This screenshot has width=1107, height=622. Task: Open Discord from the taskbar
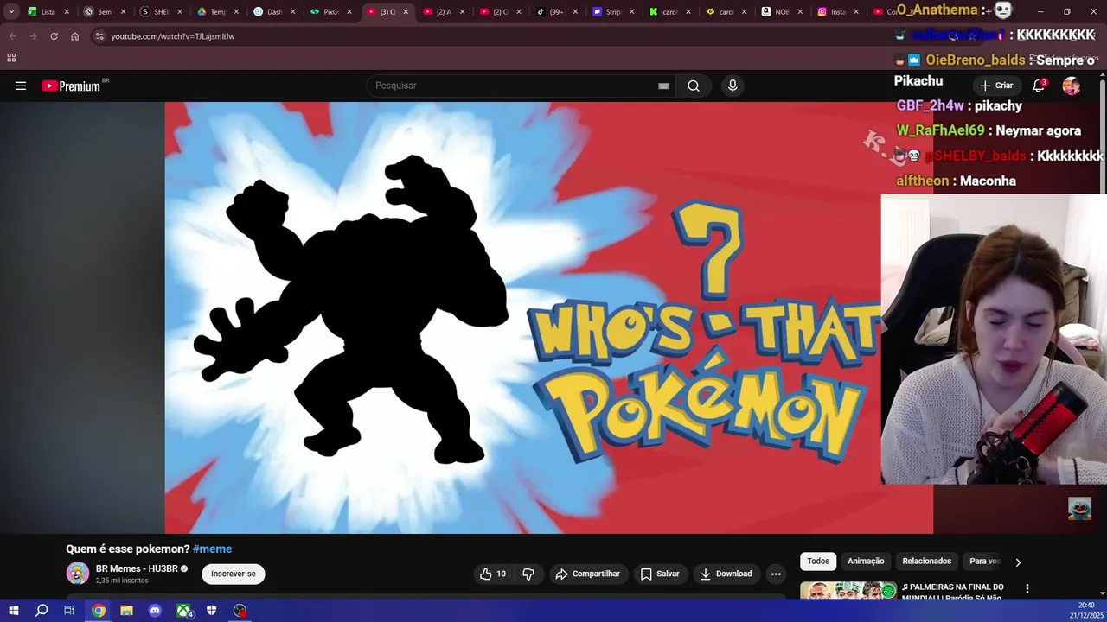point(155,611)
